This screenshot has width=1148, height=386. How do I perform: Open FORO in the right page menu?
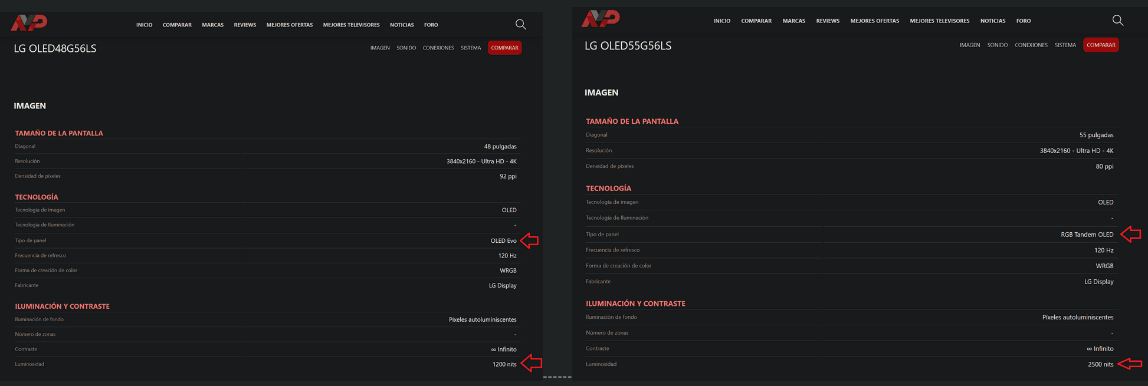pyautogui.click(x=1024, y=21)
